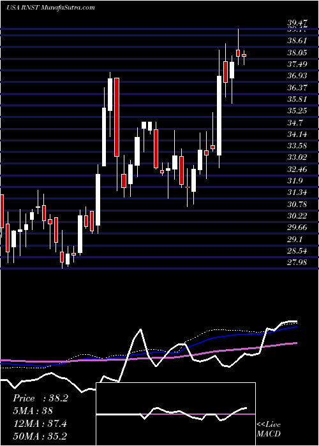Click the '50MA : 35.2' readout

40,436
